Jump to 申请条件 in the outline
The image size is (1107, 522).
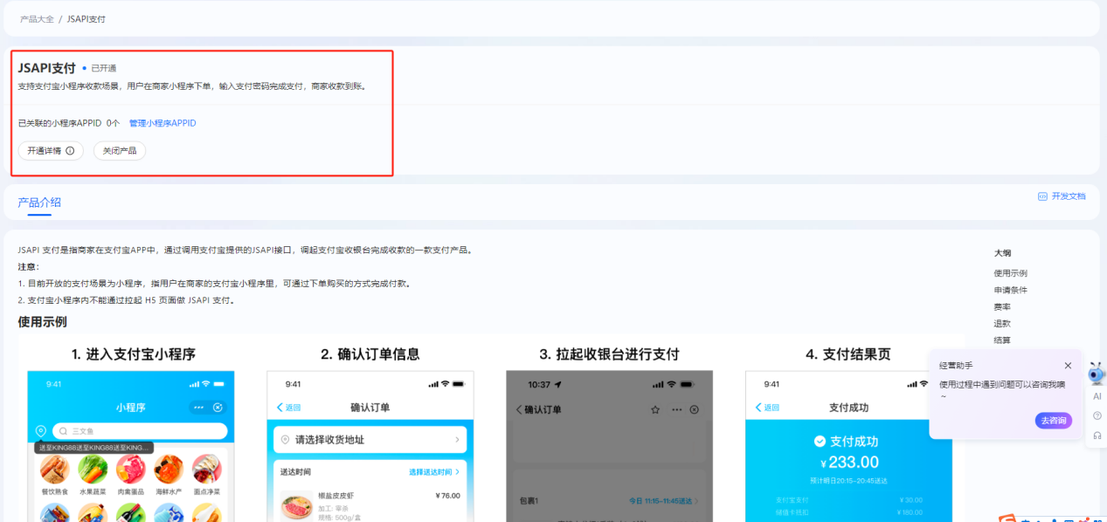(1010, 290)
